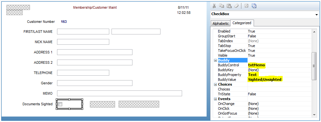The height and width of the screenshot is (122, 321).
Task: Click the first name input field
Action: [83, 32]
